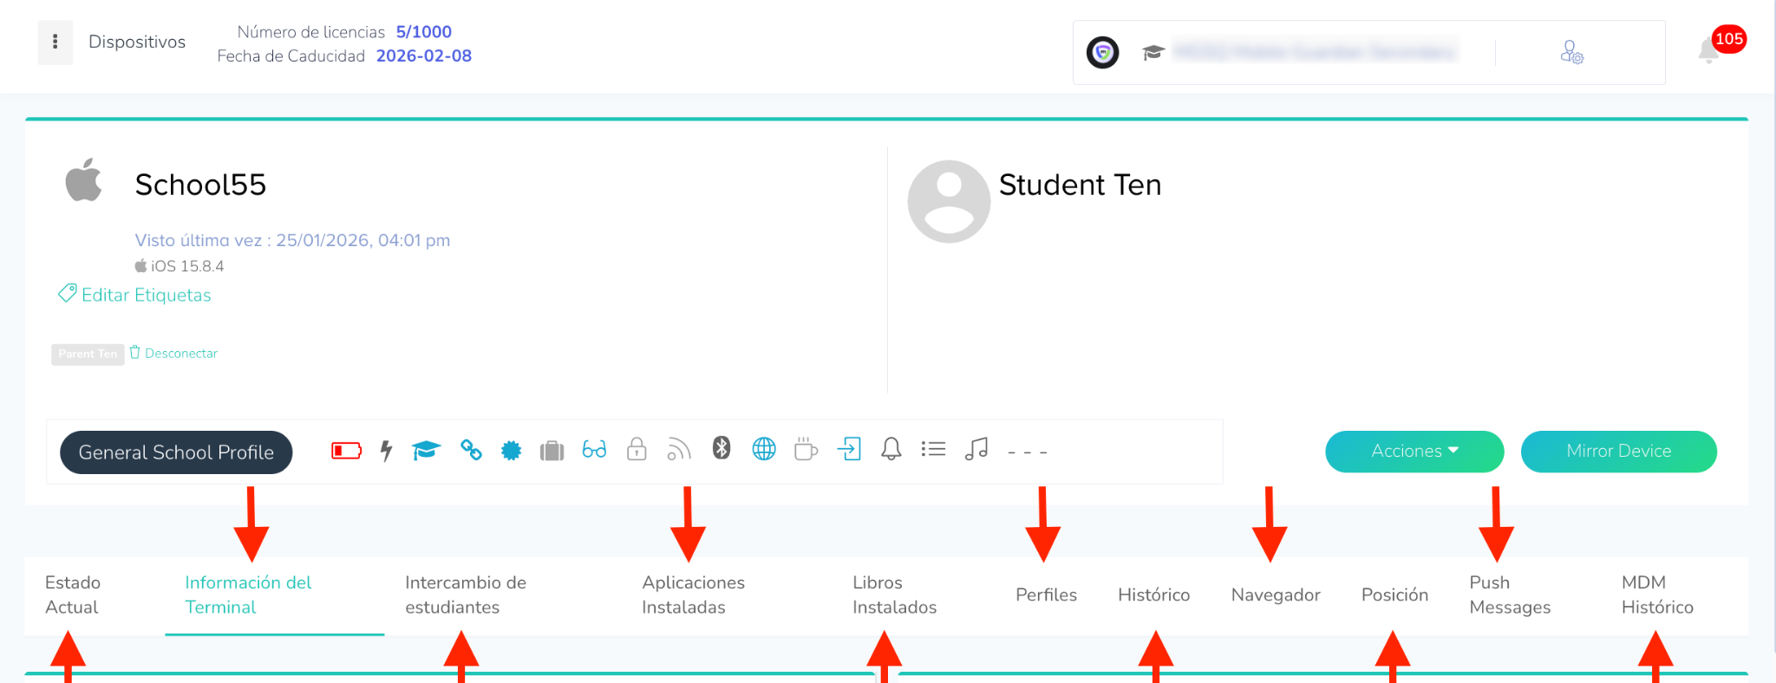Expand the Acciones dropdown
This screenshot has height=683, width=1776.
pyautogui.click(x=1414, y=452)
